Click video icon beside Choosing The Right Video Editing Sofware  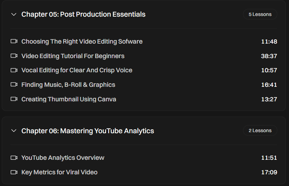click(x=14, y=41)
